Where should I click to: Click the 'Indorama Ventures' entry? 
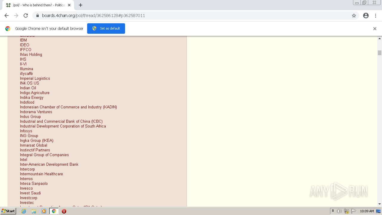(x=36, y=112)
